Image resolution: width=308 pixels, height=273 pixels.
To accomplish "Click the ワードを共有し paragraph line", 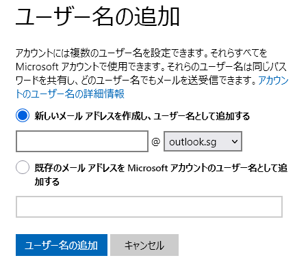I will tap(136, 81).
